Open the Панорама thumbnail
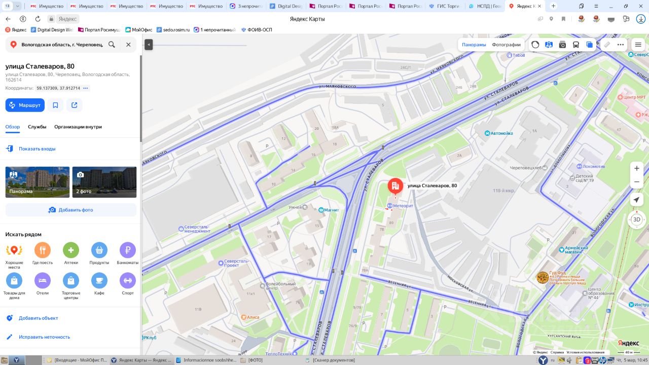The image size is (649, 365). point(38,182)
